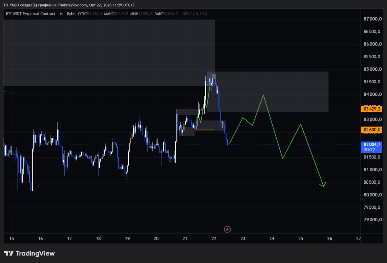The width and height of the screenshot is (387, 263).
Task: Click the ЗАКР close value 82 004,7
Action: [171, 14]
